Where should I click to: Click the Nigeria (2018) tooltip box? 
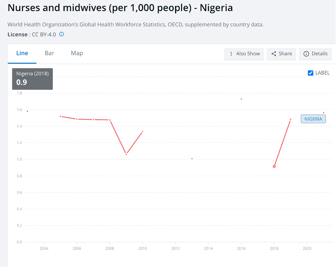(x=32, y=79)
